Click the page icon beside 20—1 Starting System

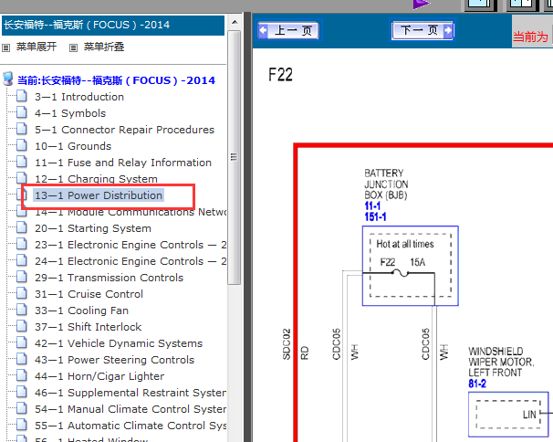pyautogui.click(x=22, y=227)
